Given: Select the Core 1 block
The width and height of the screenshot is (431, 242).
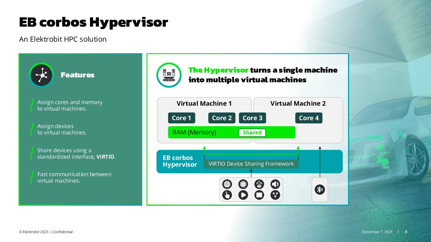Looking at the screenshot, I should (x=181, y=118).
